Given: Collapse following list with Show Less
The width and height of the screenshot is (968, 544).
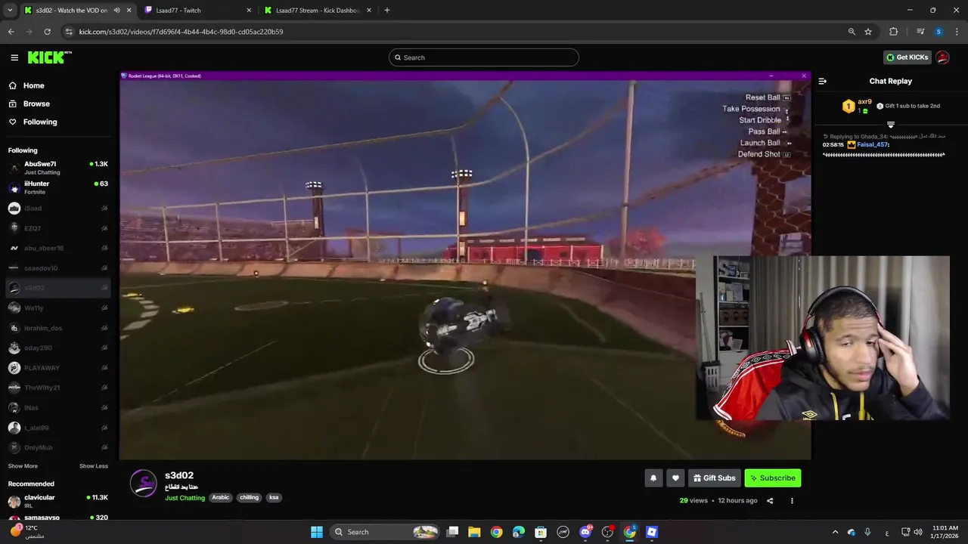Looking at the screenshot, I should pyautogui.click(x=94, y=466).
